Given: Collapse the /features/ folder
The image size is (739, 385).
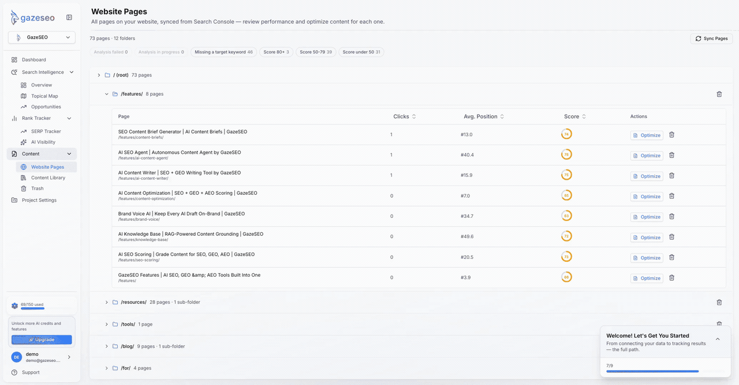Looking at the screenshot, I should (x=107, y=94).
